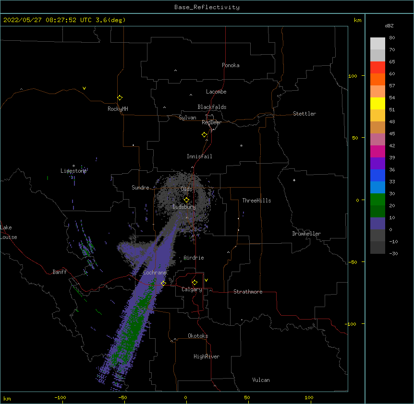Click the HighRiver label
The image size is (414, 404).
pos(207,356)
